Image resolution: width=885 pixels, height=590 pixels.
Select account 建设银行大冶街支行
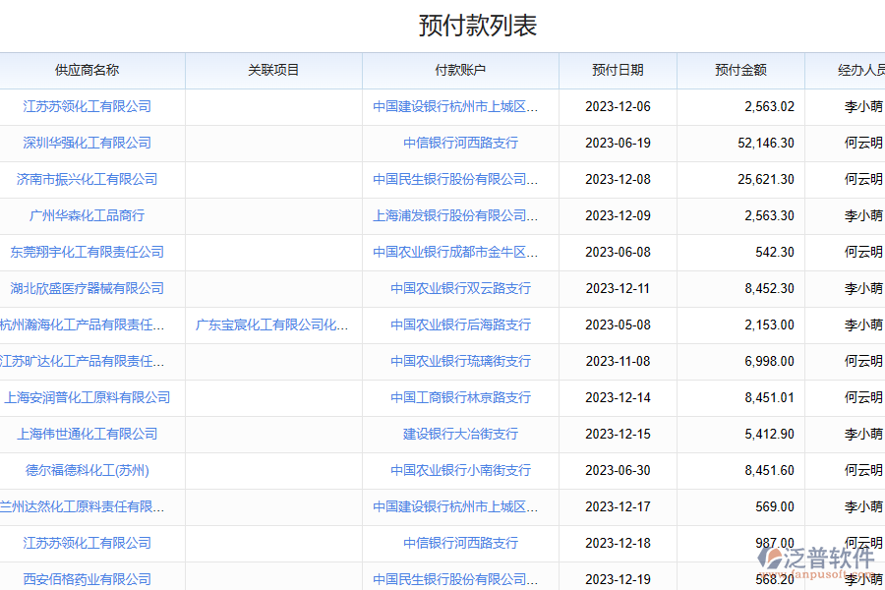click(x=460, y=434)
